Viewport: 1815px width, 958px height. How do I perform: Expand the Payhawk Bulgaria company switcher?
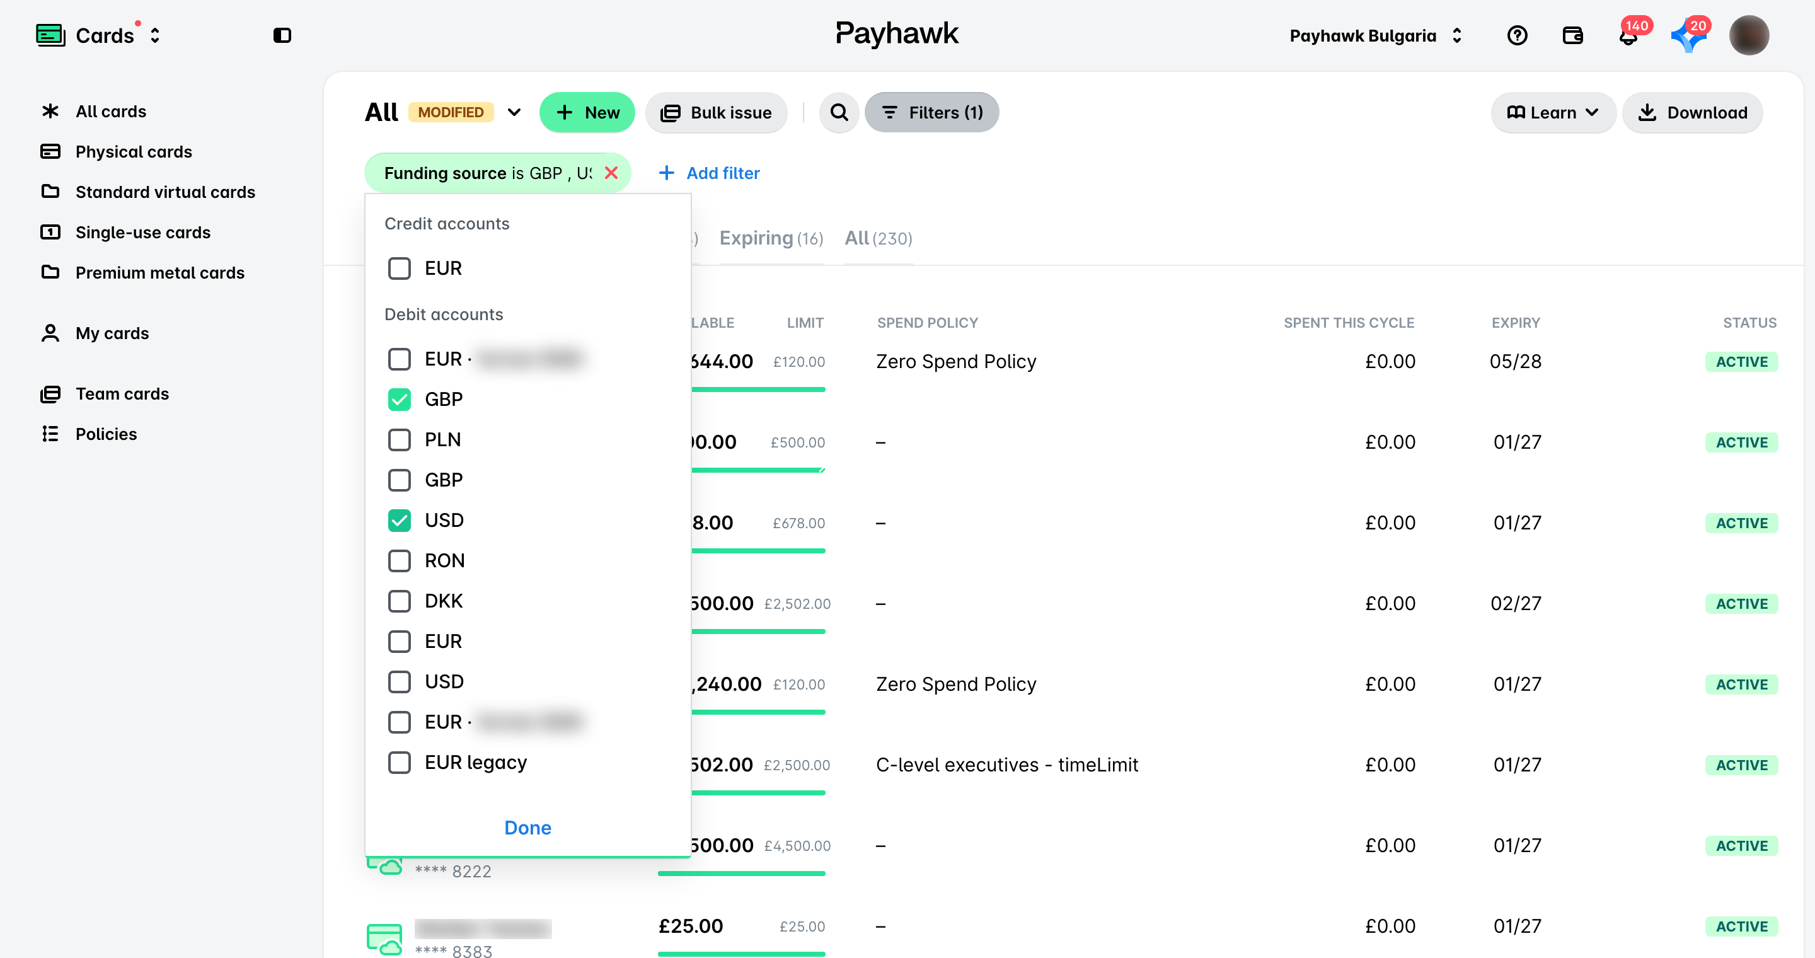pos(1456,35)
